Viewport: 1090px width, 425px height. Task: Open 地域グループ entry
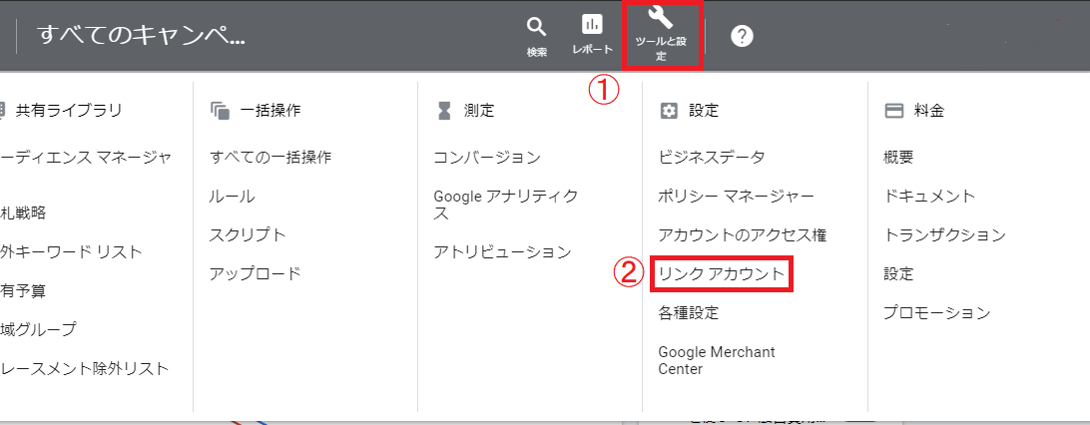(x=38, y=330)
